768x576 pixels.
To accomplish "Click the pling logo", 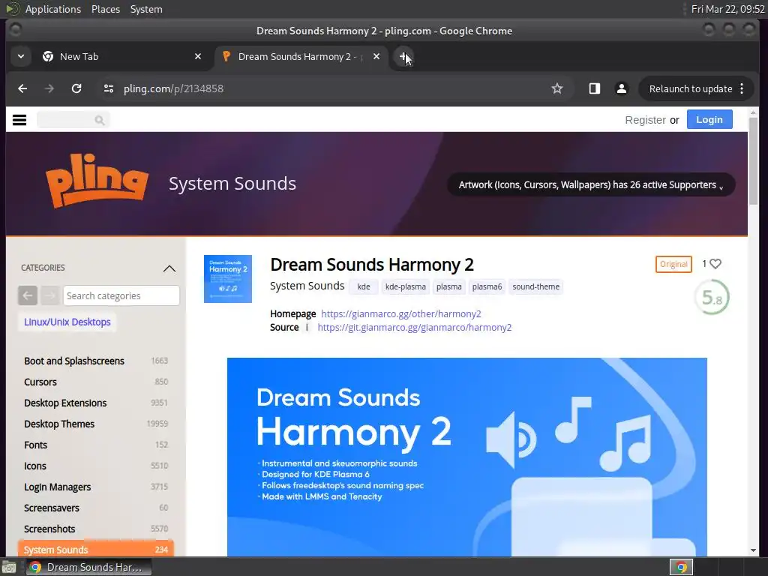I will [97, 181].
